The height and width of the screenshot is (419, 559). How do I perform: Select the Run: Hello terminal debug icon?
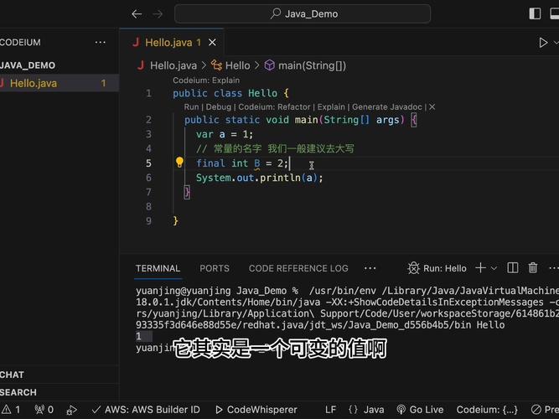[414, 268]
